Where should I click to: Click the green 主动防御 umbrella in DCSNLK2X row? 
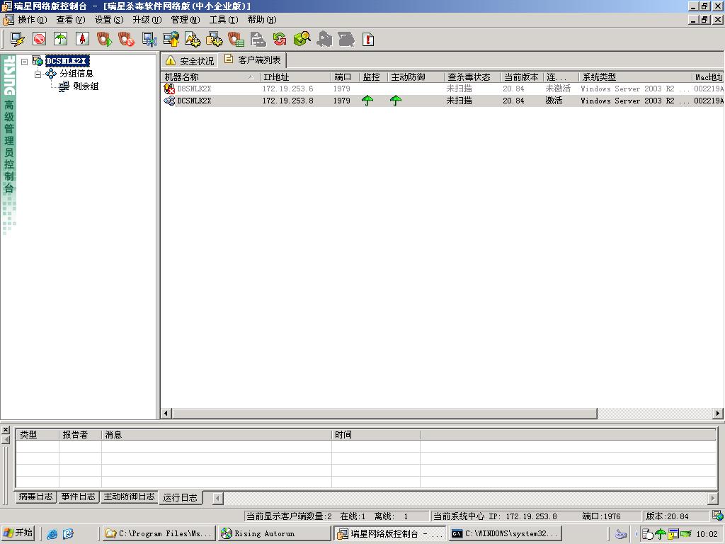(x=396, y=101)
